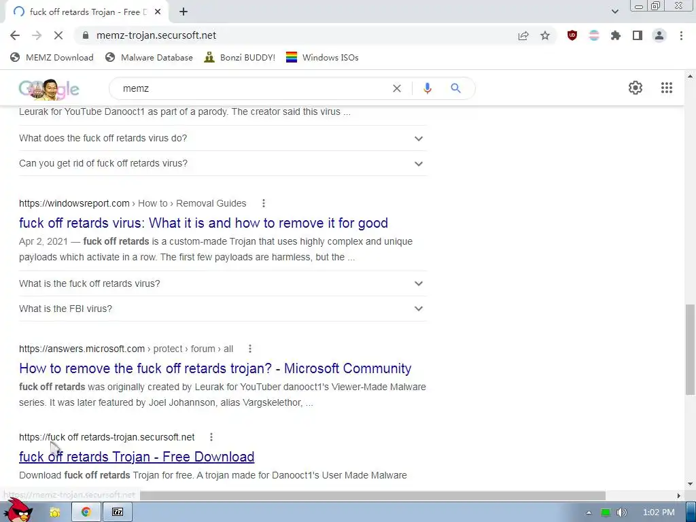Open 'What it is and how to remove' result
696x522 pixels.
(x=203, y=223)
